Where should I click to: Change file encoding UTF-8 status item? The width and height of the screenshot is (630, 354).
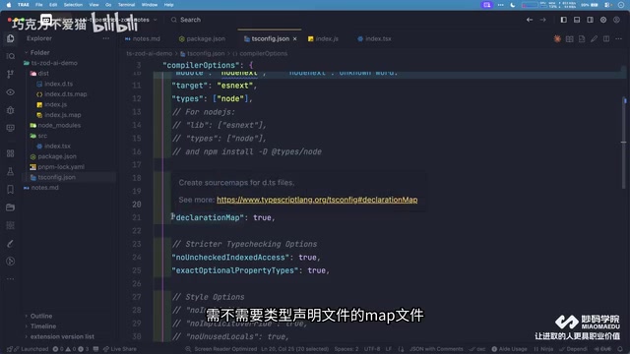(x=372, y=349)
